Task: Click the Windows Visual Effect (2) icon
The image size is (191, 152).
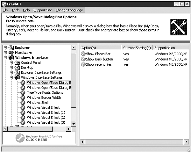Action: (23, 118)
